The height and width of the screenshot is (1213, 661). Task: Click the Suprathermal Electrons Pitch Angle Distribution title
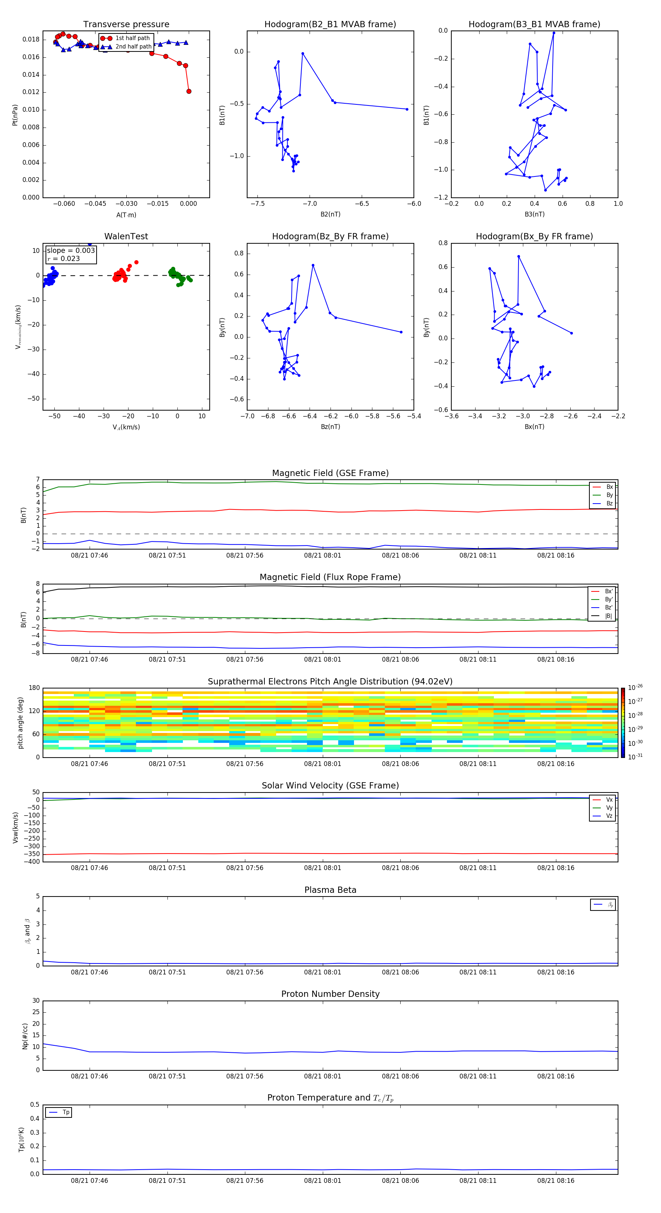pyautogui.click(x=330, y=682)
